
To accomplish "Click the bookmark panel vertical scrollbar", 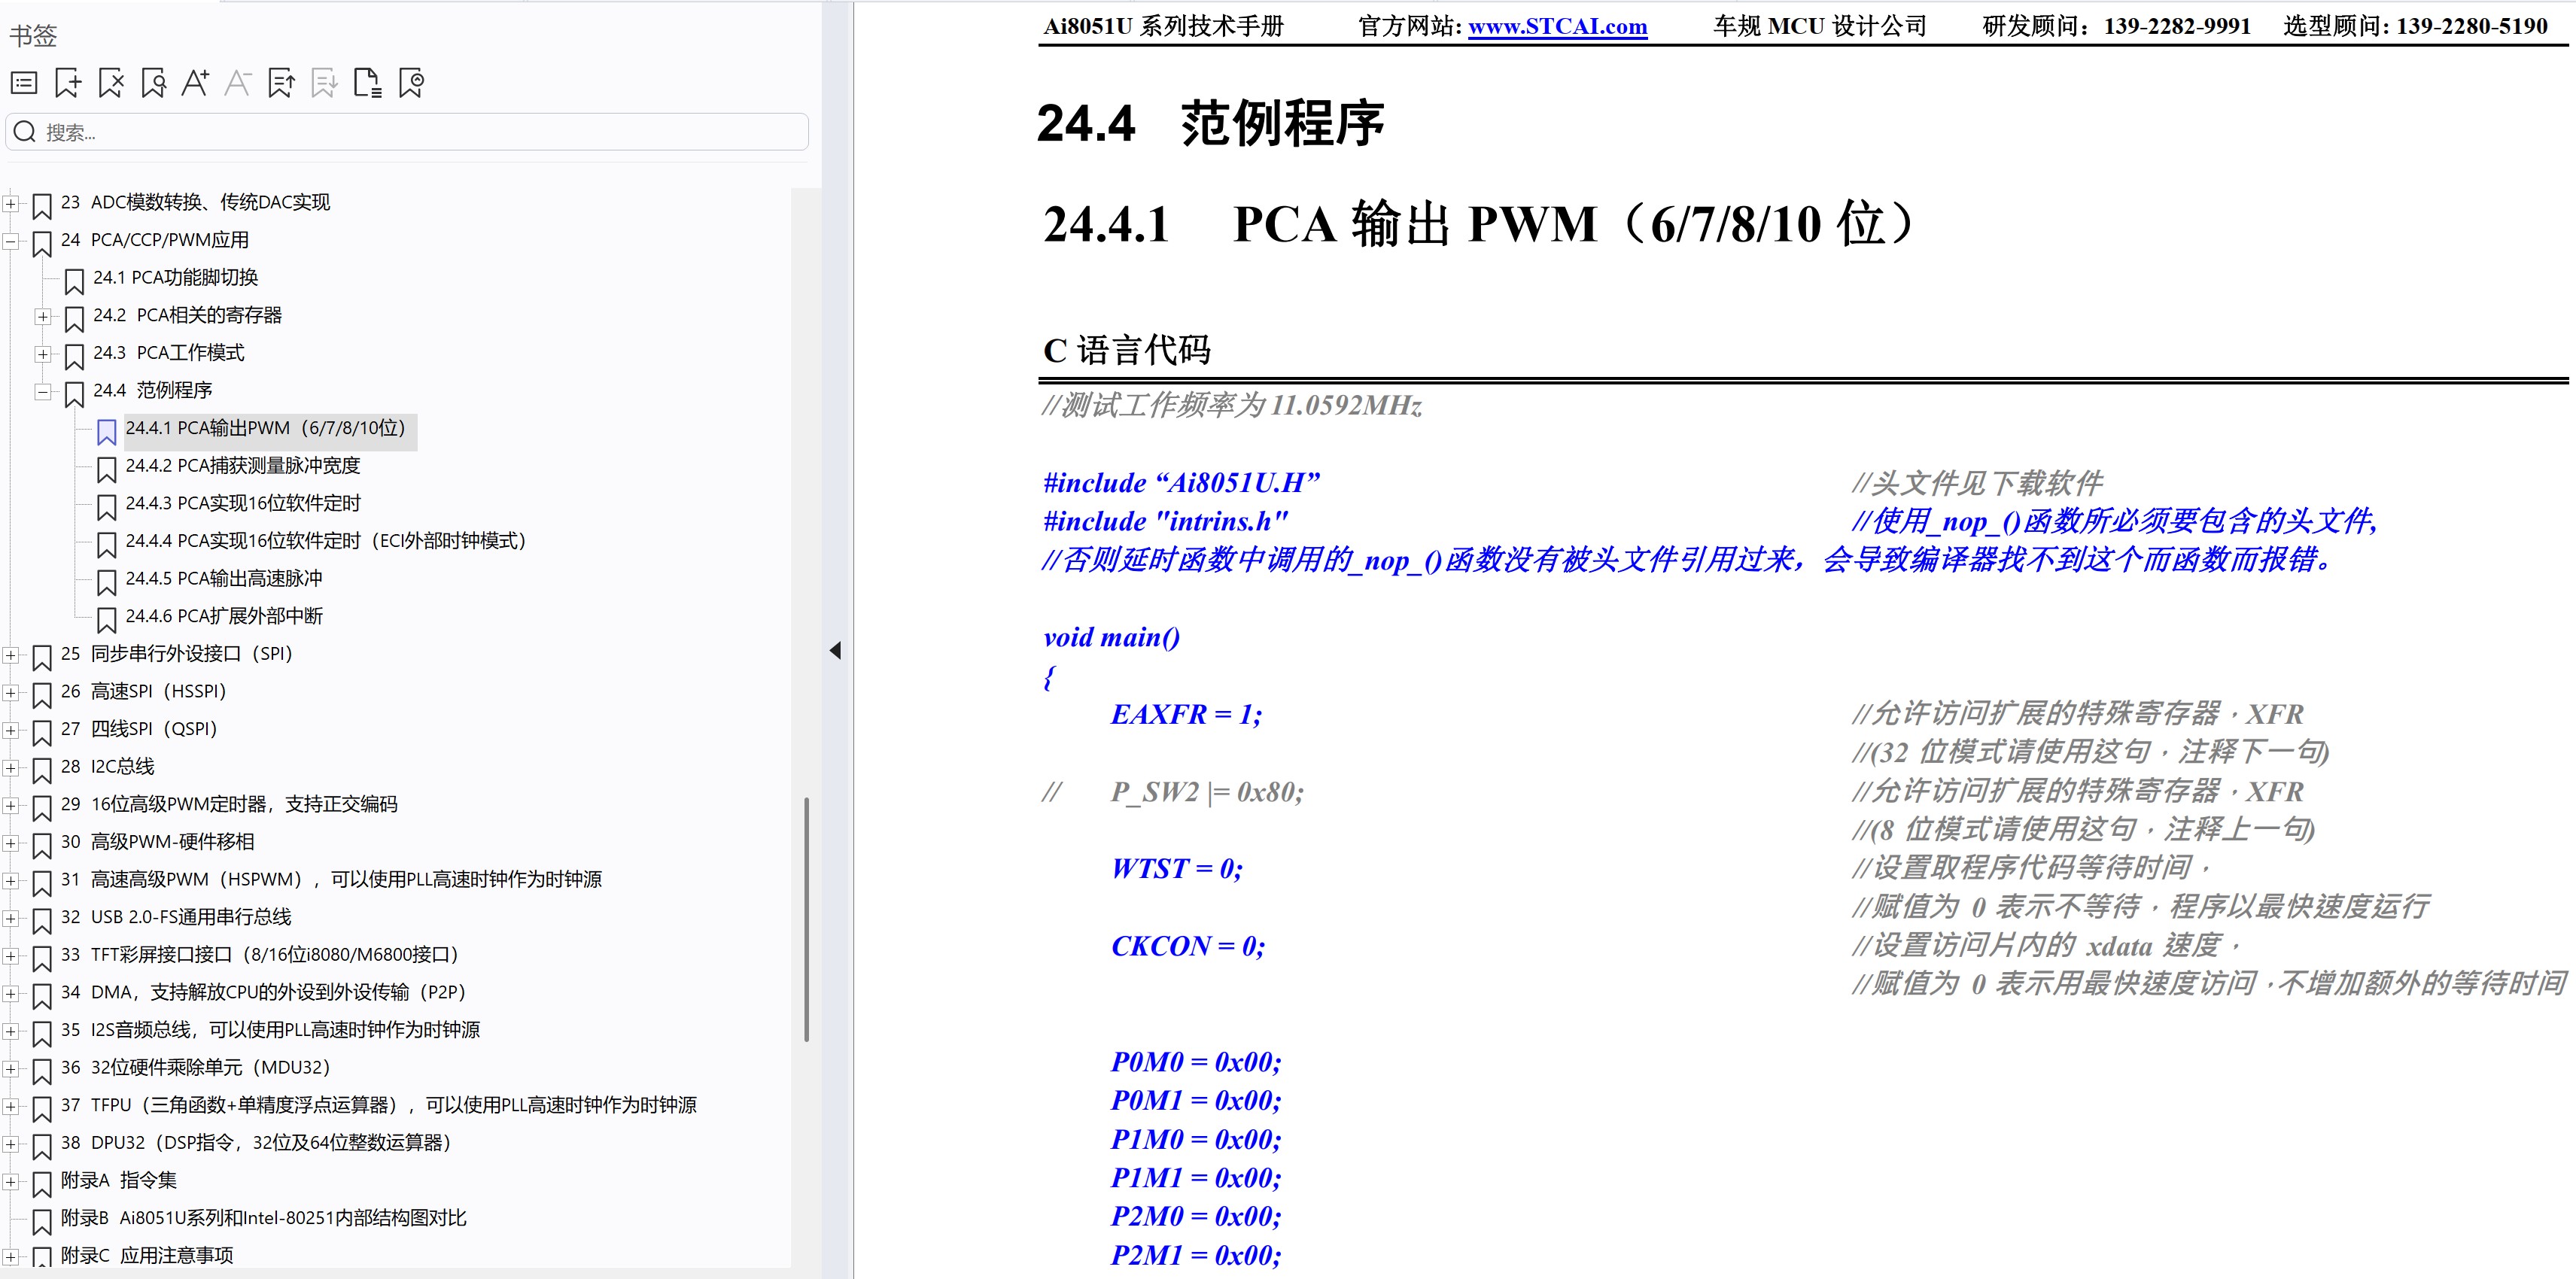I will [x=806, y=919].
